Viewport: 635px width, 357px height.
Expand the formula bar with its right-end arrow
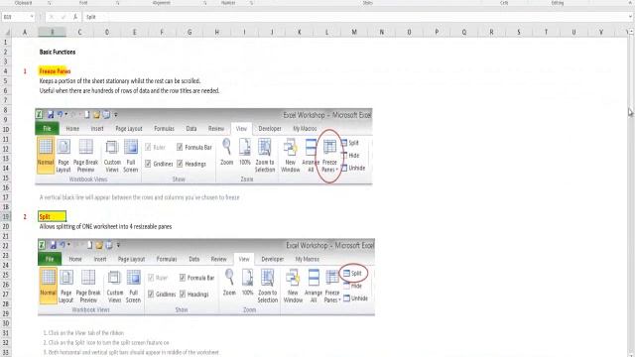[630, 17]
